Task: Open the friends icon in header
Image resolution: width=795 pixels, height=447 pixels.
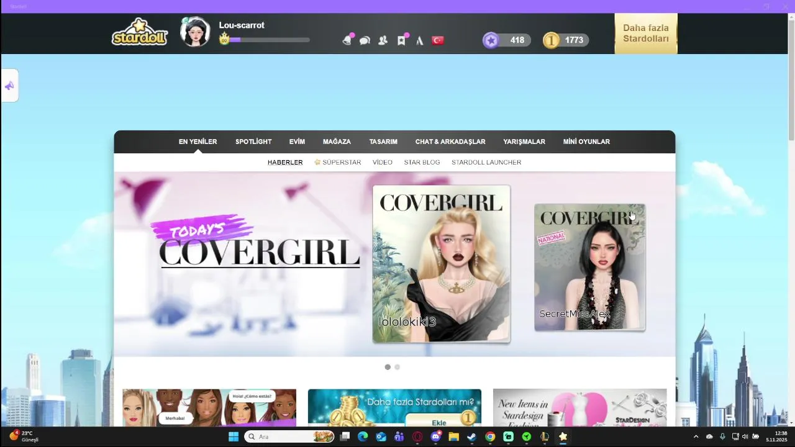Action: [383, 40]
